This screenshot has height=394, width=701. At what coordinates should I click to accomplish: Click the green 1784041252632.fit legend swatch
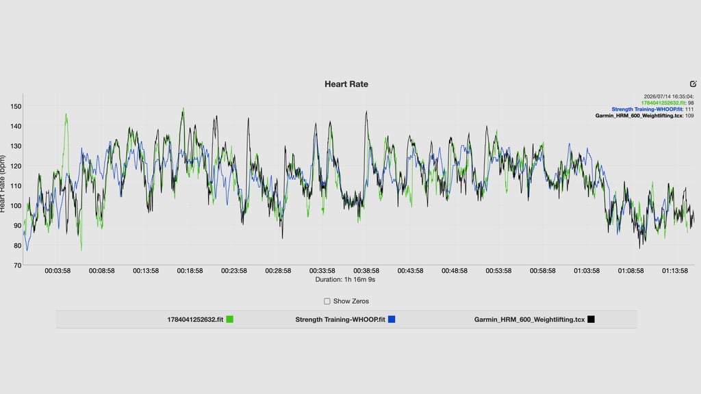[230, 319]
